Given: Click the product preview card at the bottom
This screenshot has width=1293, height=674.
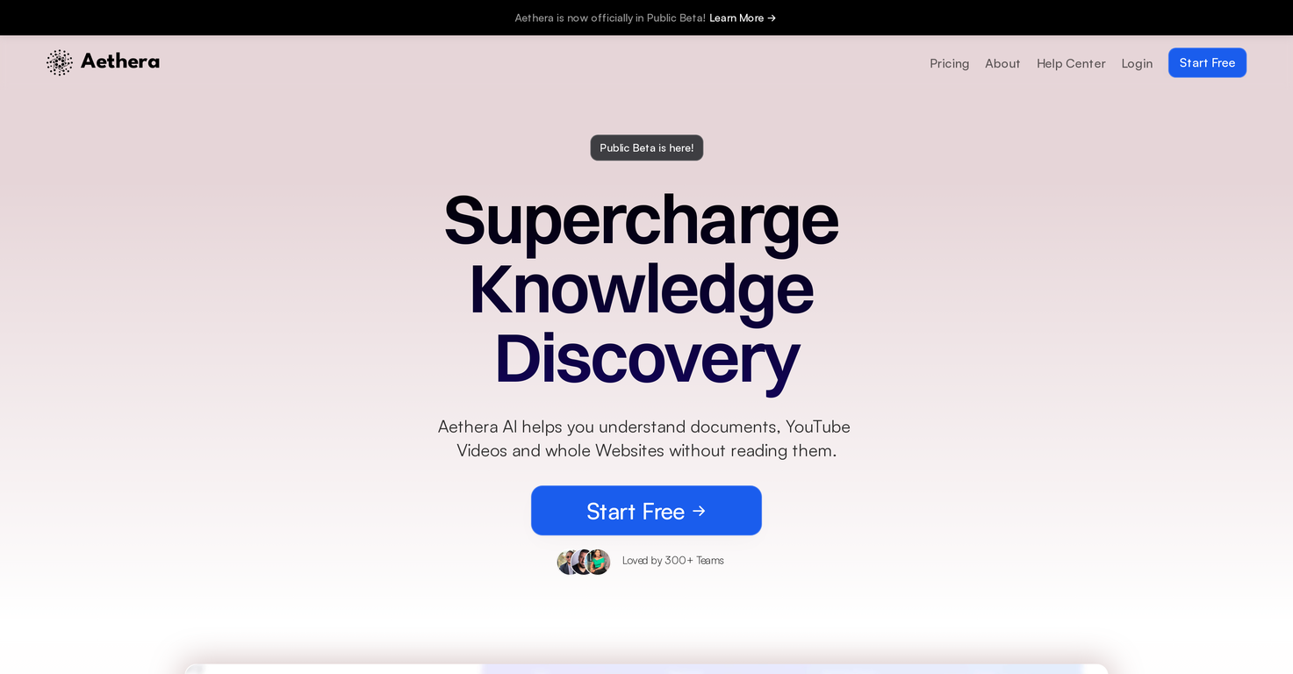Looking at the screenshot, I should pos(646,669).
